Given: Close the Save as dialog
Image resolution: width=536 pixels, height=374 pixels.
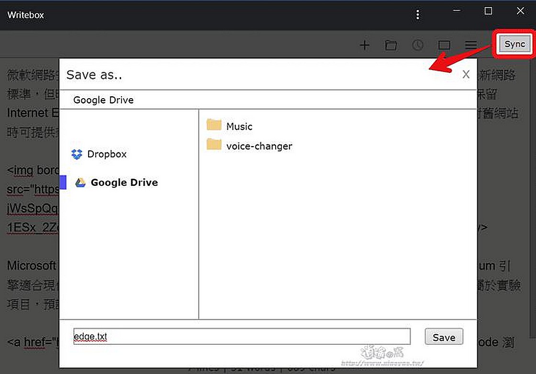Looking at the screenshot, I should click(x=466, y=74).
